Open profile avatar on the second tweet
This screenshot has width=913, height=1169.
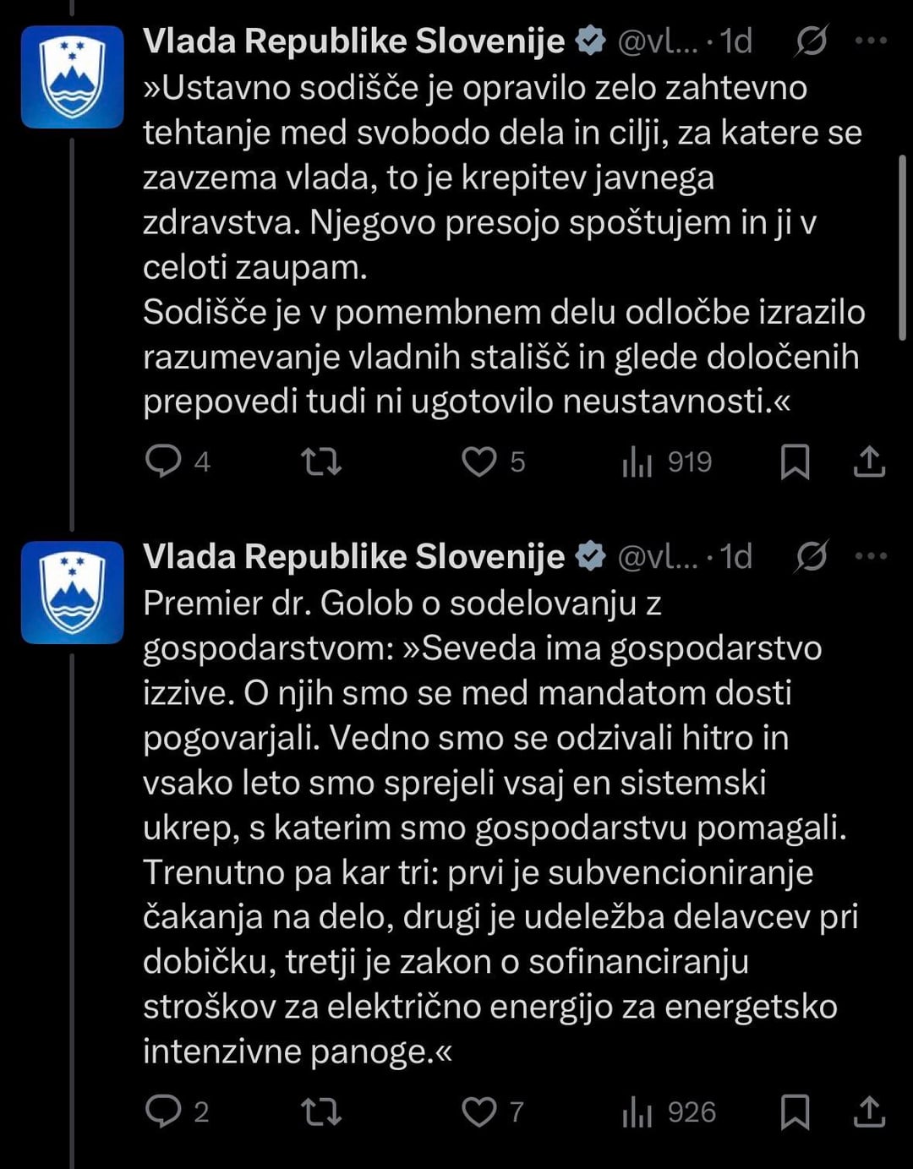coord(73,593)
